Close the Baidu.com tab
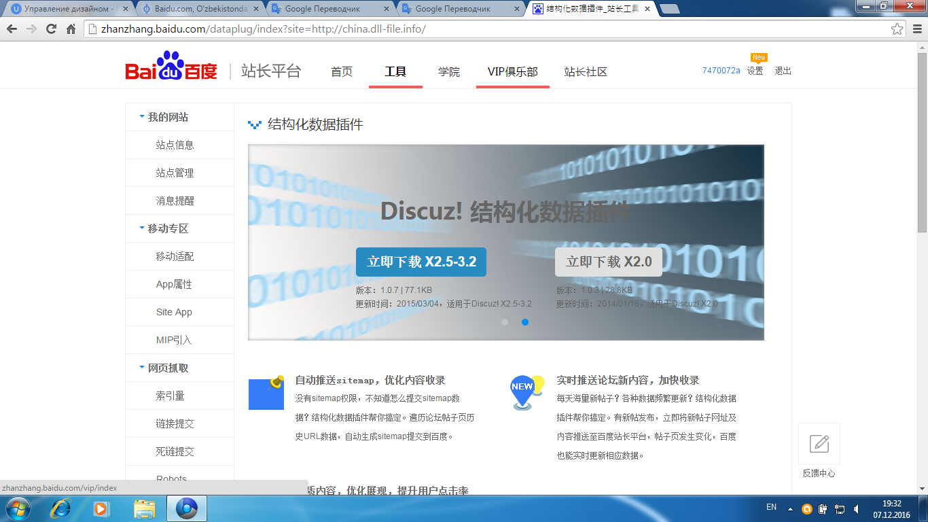 coord(255,9)
